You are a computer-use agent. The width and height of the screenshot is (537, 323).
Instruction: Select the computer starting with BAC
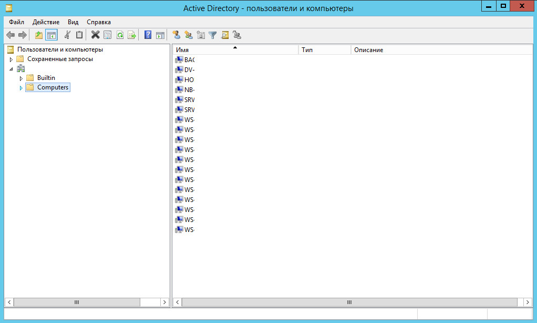point(185,59)
